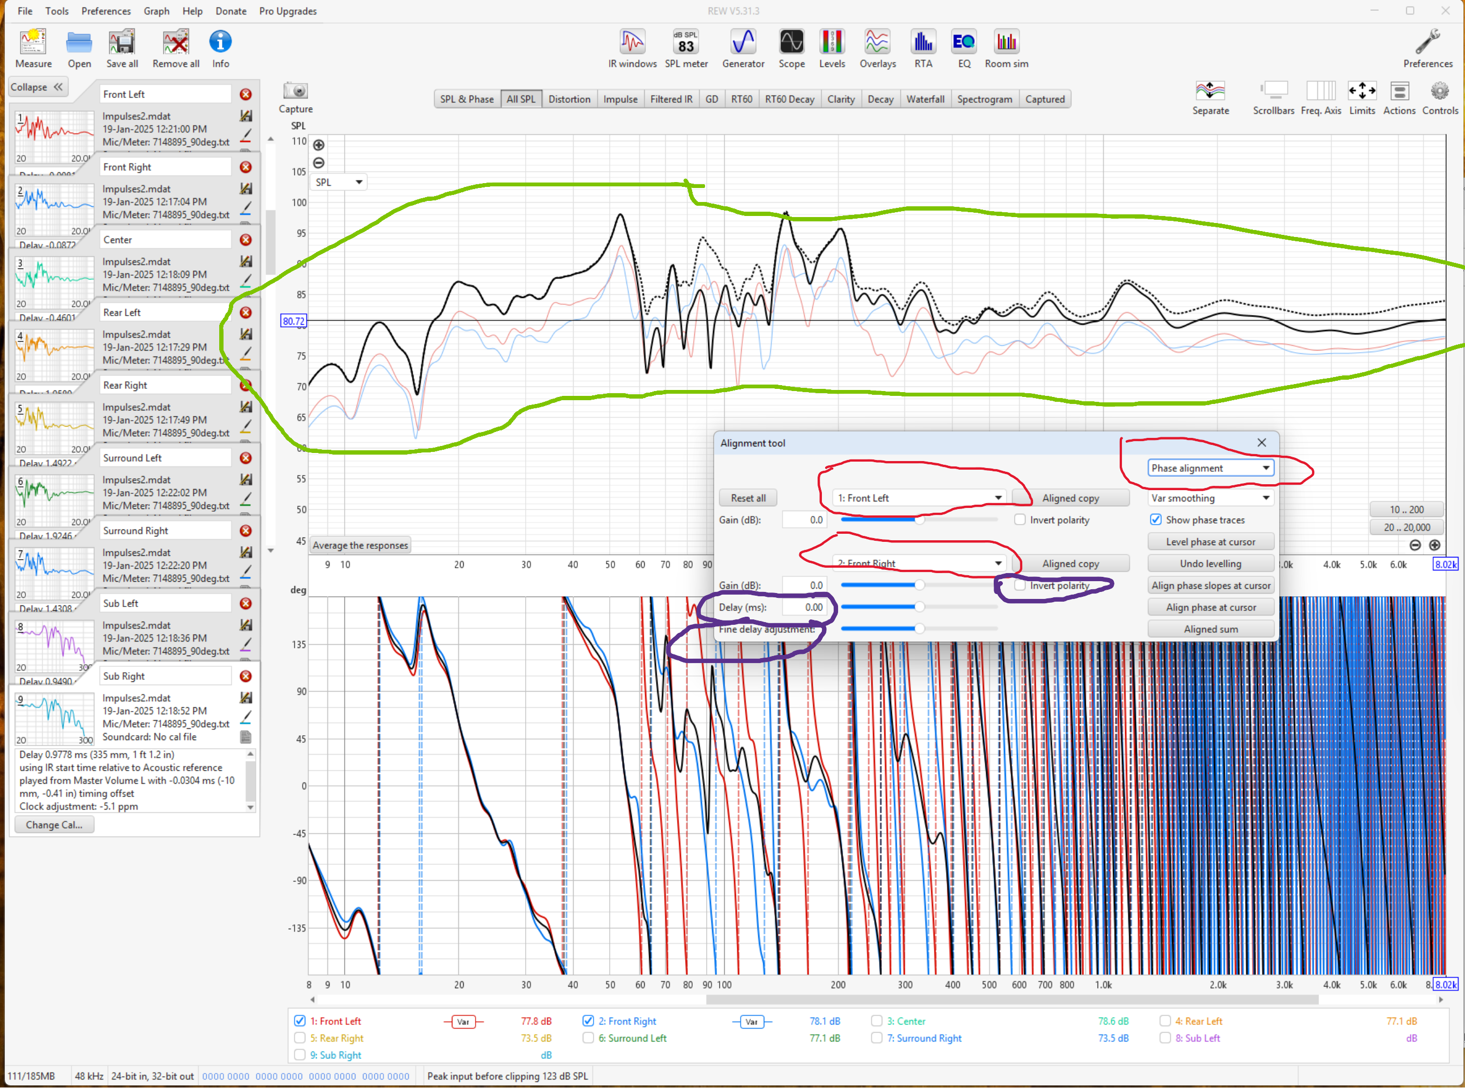The image size is (1465, 1088).
Task: Click the Front Left gain slider
Action: coord(919,520)
